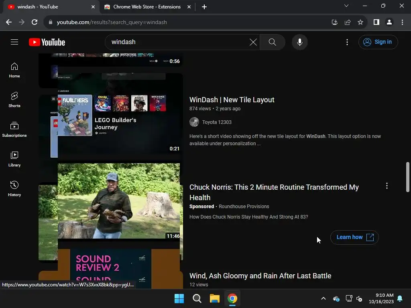Share this page from the address bar
Viewport: 411px width, 308px height.
pyautogui.click(x=348, y=22)
